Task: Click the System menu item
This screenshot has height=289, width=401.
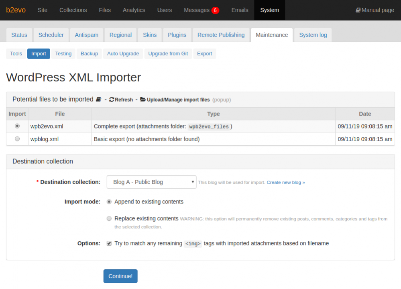Action: (270, 10)
